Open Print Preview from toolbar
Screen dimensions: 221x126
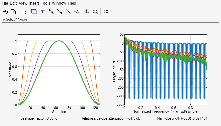coord(14,11)
